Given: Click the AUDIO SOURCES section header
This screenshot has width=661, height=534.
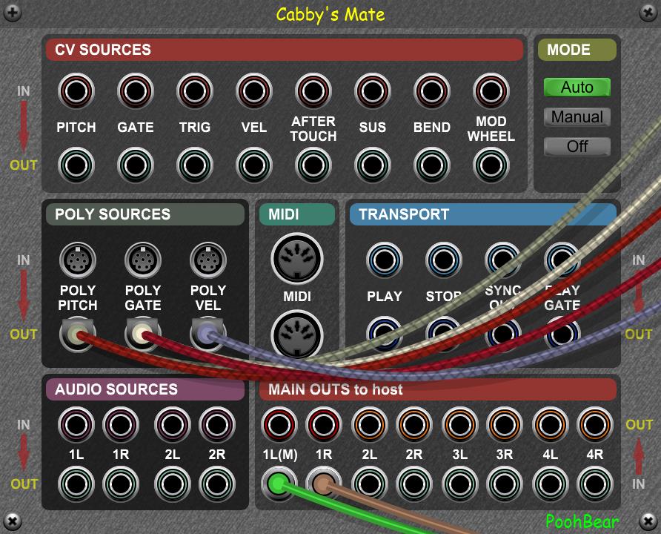Looking at the screenshot, I should click(x=145, y=389).
